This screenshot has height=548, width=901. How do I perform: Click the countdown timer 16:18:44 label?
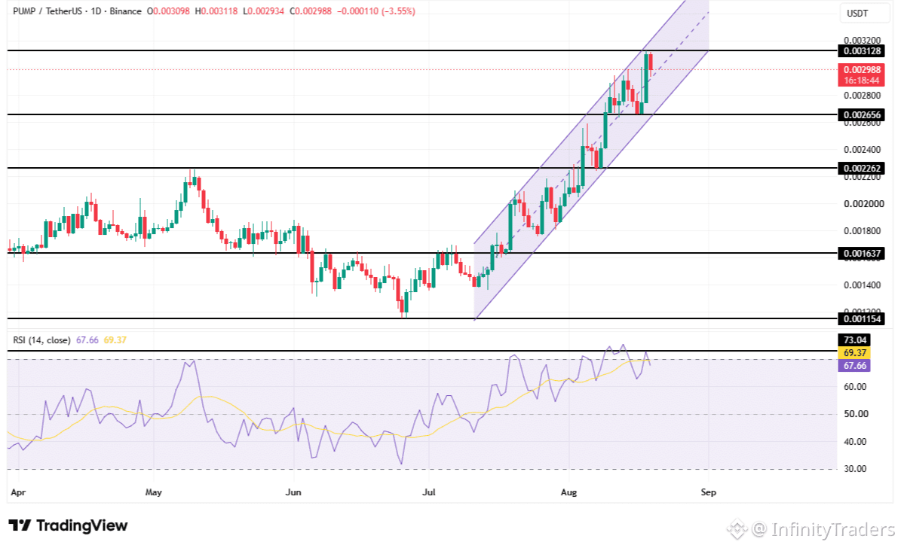point(861,81)
